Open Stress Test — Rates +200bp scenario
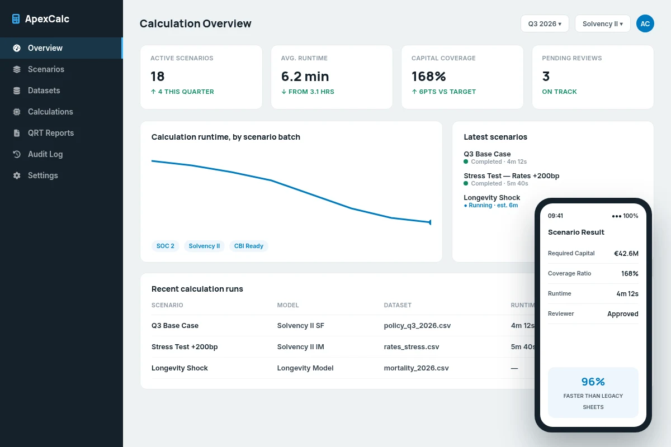671x447 pixels. coord(512,176)
